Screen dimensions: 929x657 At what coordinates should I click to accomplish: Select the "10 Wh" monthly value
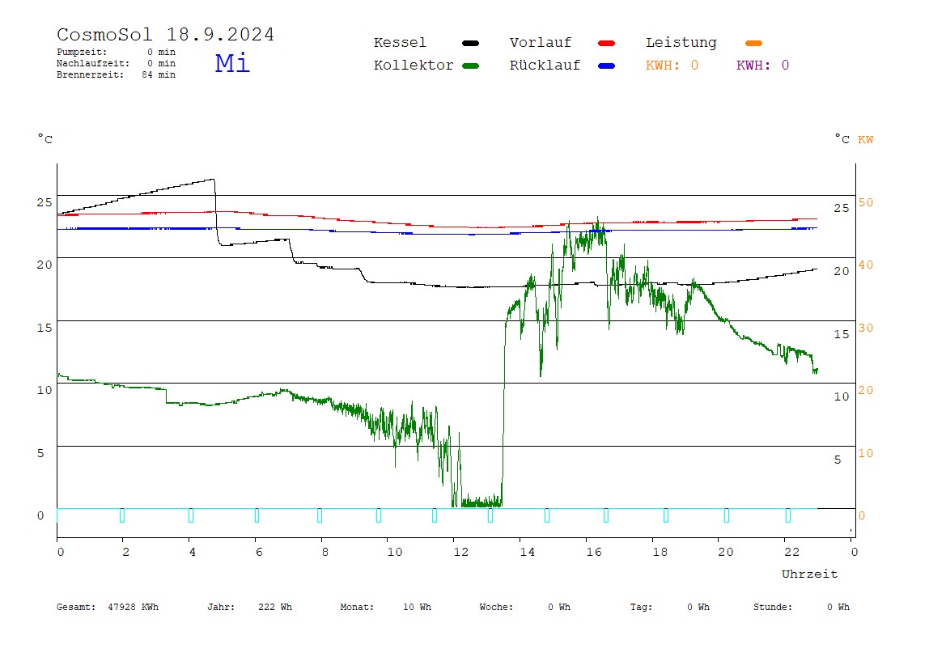tap(417, 607)
